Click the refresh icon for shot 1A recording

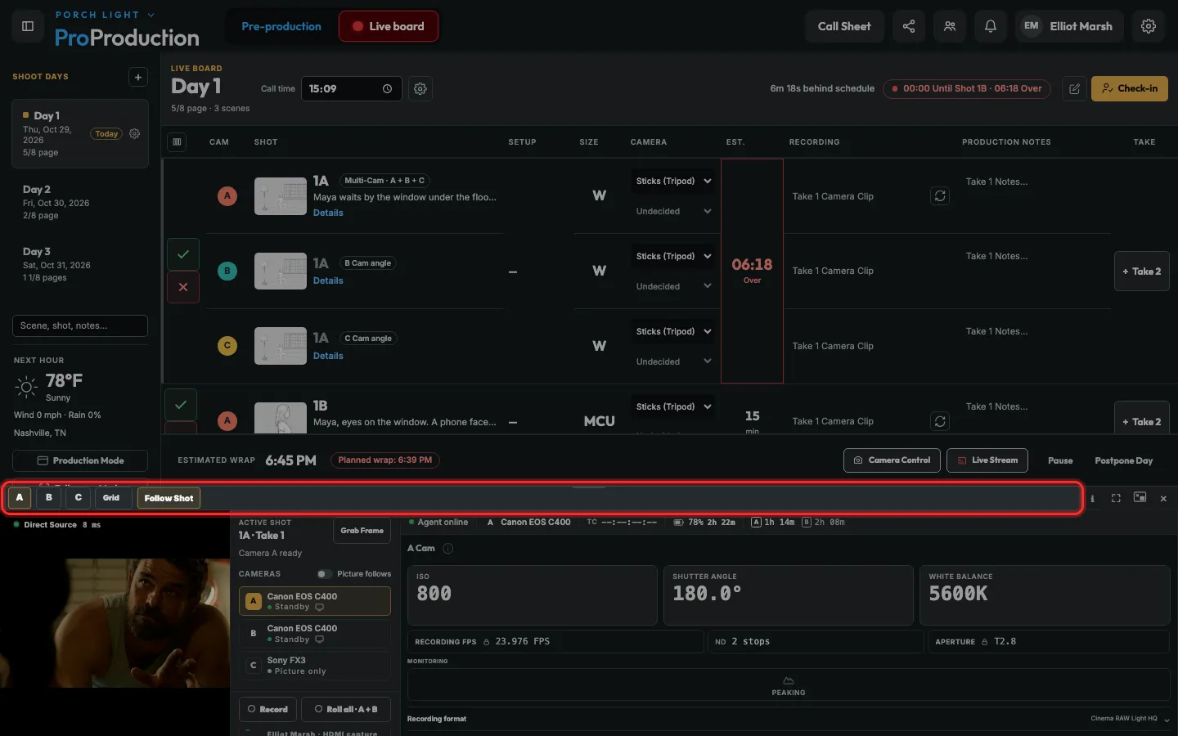940,196
